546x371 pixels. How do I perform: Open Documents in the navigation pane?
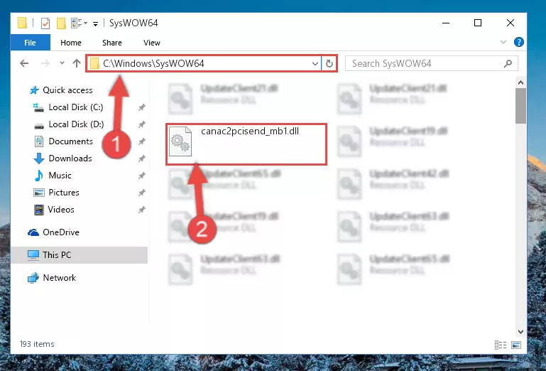pos(71,141)
